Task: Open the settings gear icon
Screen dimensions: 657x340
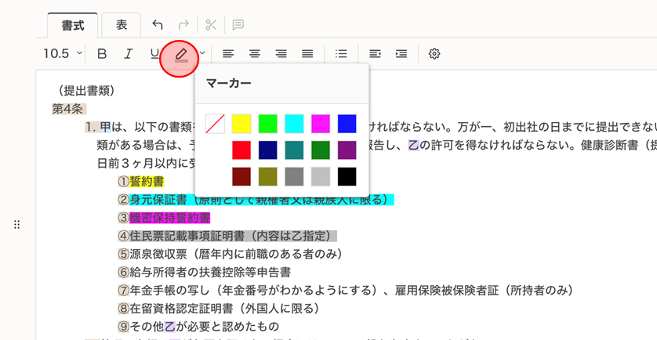Action: 434,54
